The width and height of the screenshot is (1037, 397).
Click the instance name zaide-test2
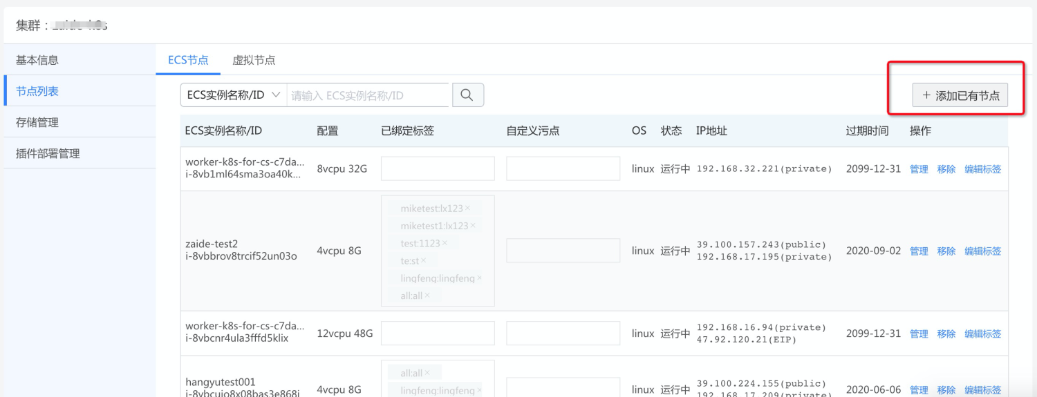(x=212, y=244)
